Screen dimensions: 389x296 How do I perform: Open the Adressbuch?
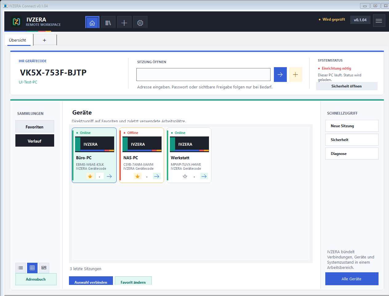[36, 279]
